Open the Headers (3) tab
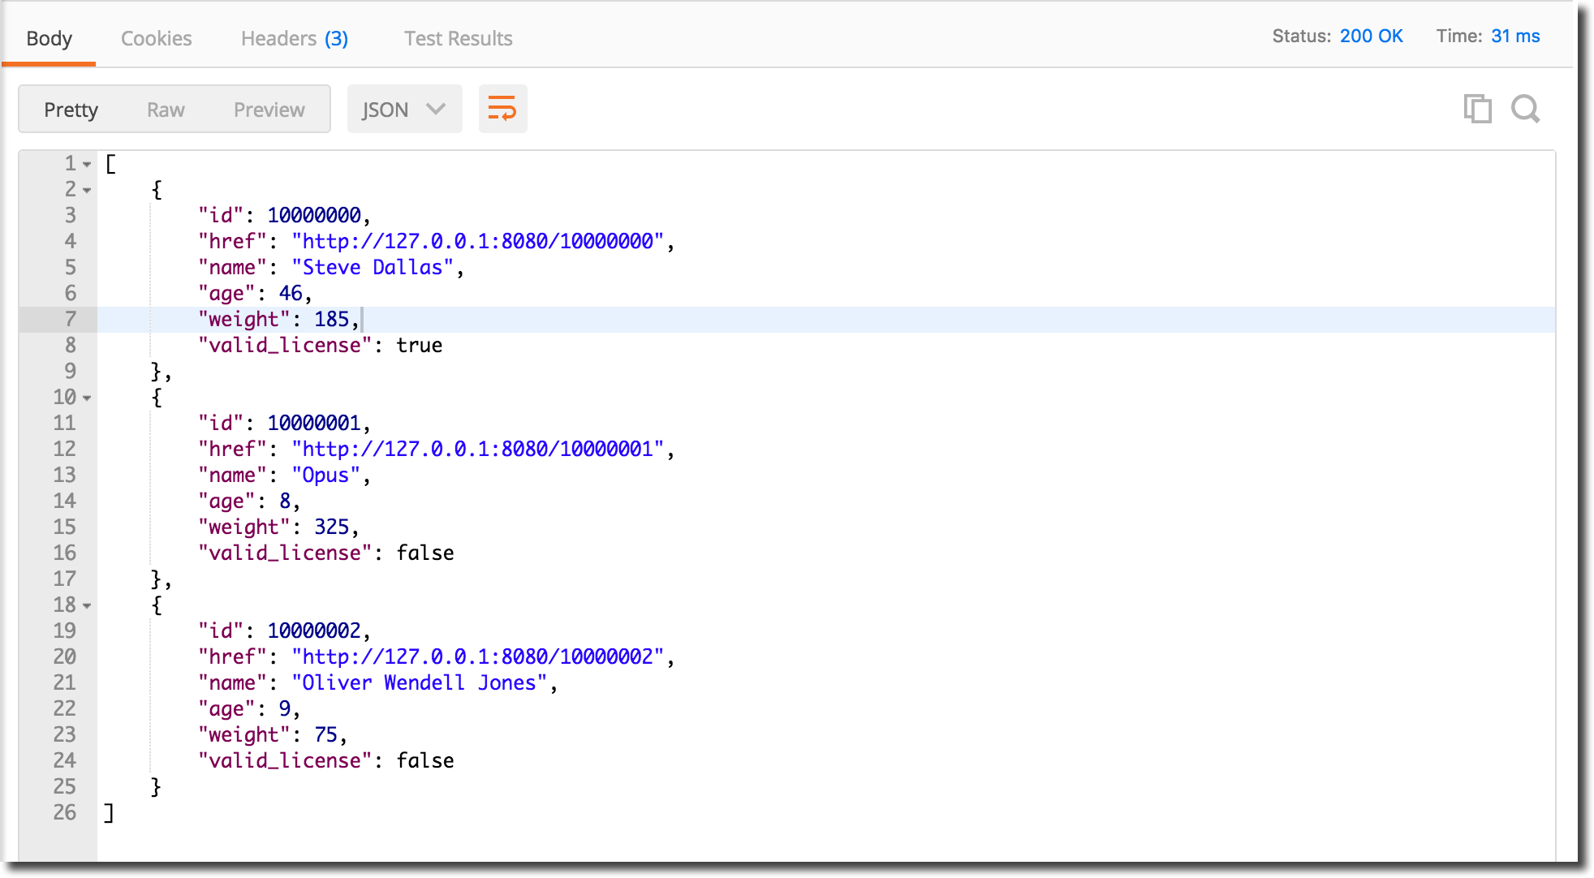The image size is (1594, 878). pos(295,38)
